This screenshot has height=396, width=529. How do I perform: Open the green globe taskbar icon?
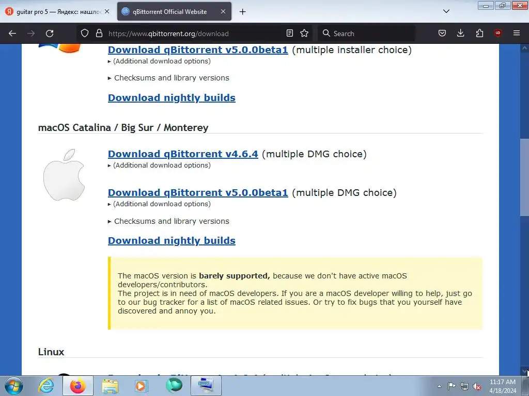174,386
